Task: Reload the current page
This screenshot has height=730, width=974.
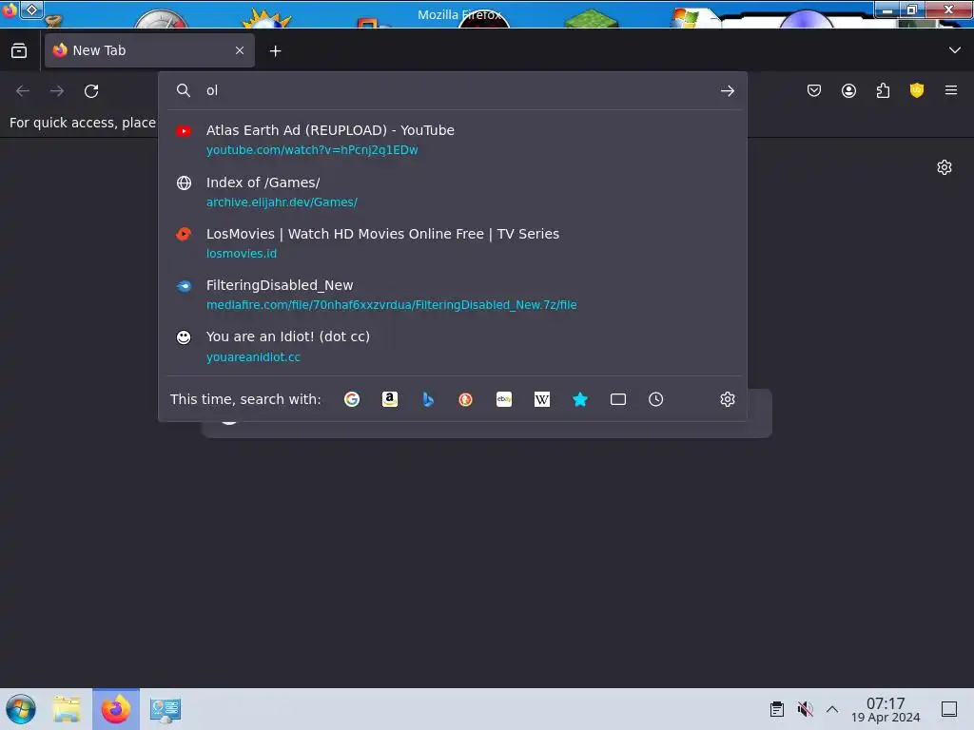Action: [91, 91]
